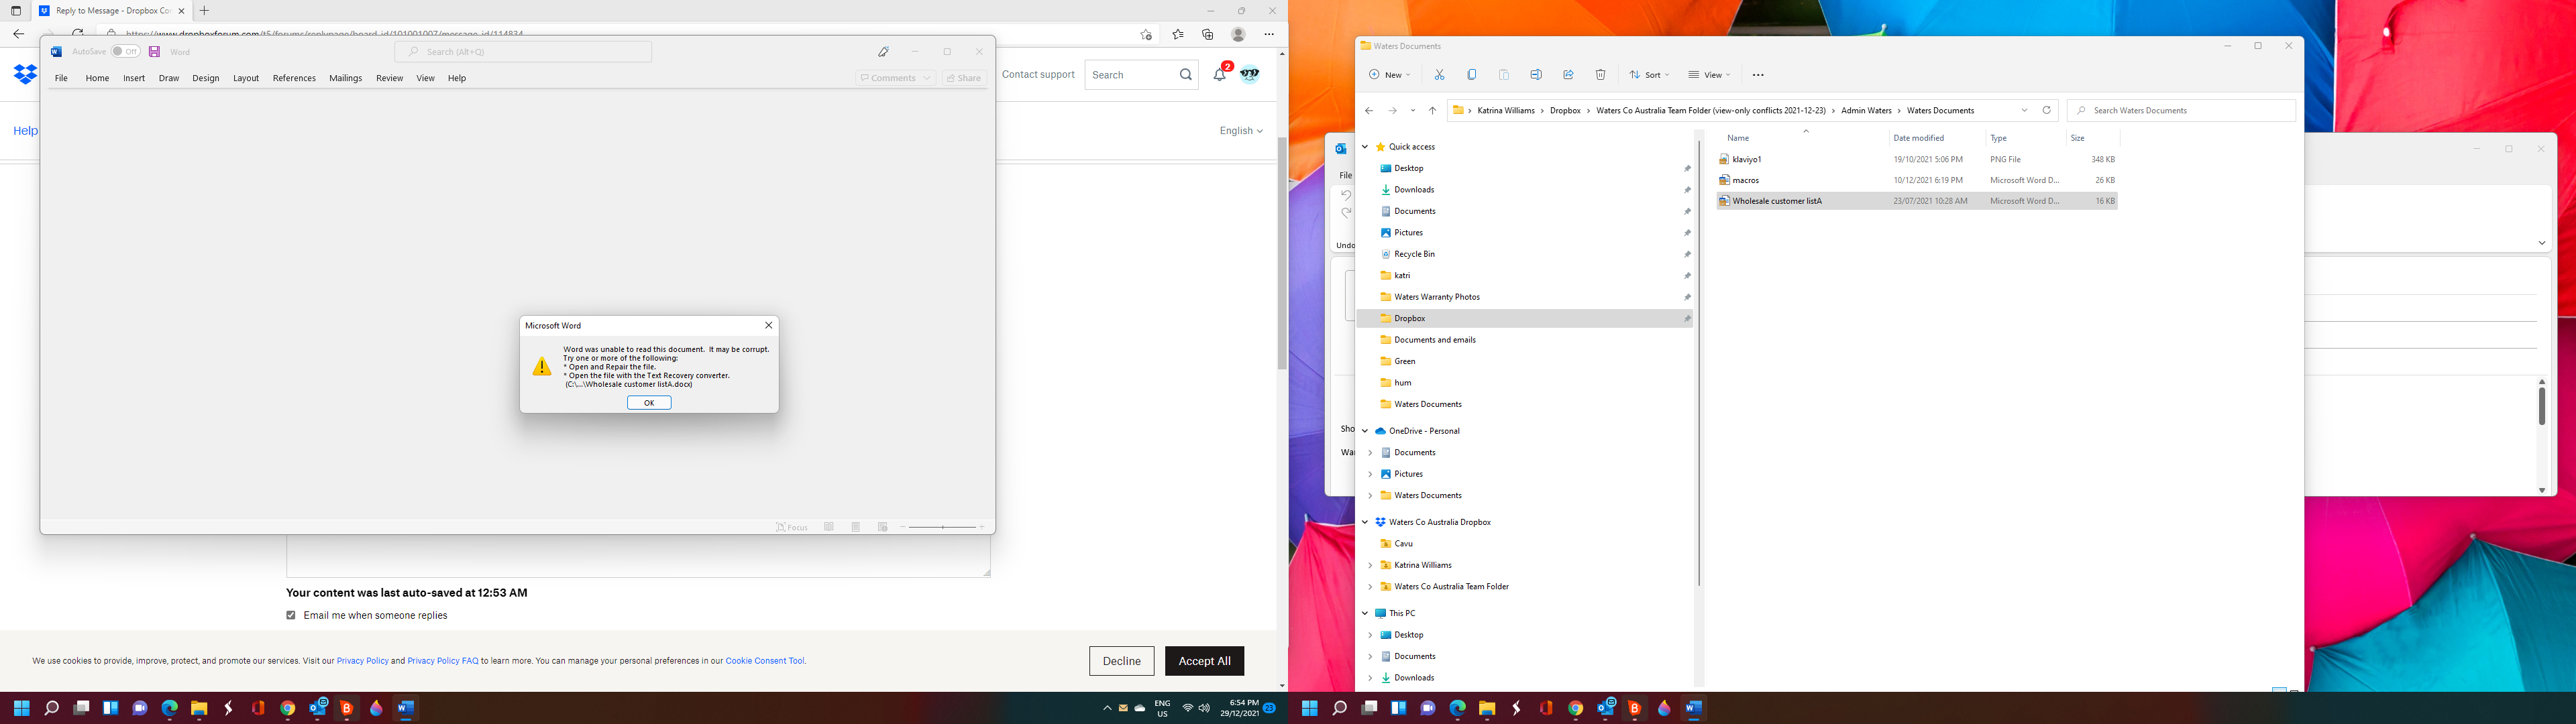
Task: Open the See more ellipsis in Explorer
Action: point(1758,75)
